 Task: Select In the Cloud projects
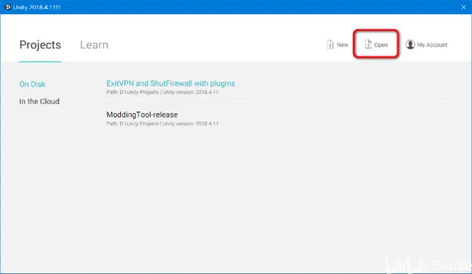pos(39,101)
